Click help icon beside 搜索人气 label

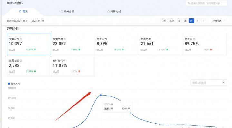coord(21,39)
